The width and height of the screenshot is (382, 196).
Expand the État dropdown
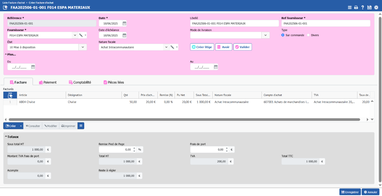(x=83, y=47)
